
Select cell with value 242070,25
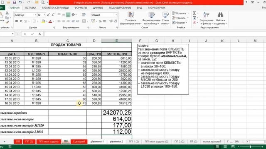coord(117,113)
